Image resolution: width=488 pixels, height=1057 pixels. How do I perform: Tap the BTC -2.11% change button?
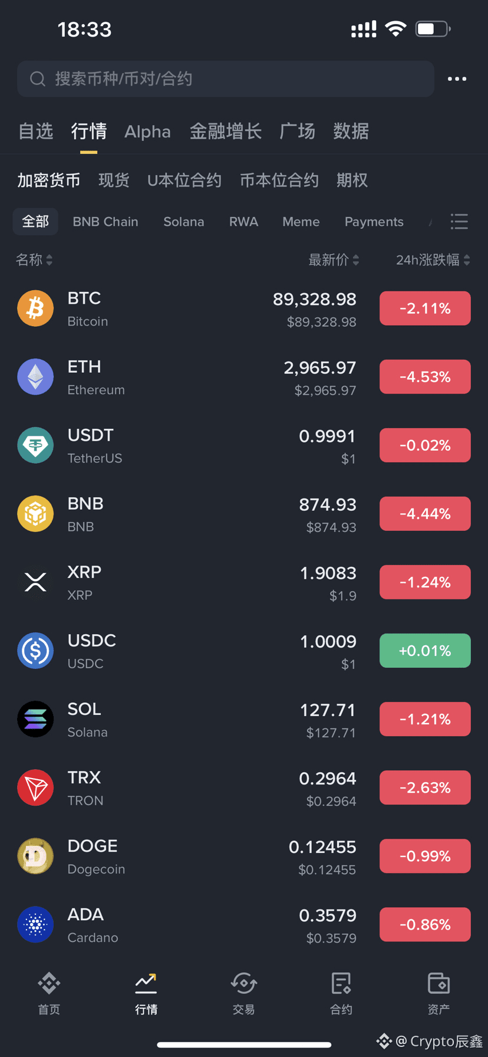coord(425,308)
